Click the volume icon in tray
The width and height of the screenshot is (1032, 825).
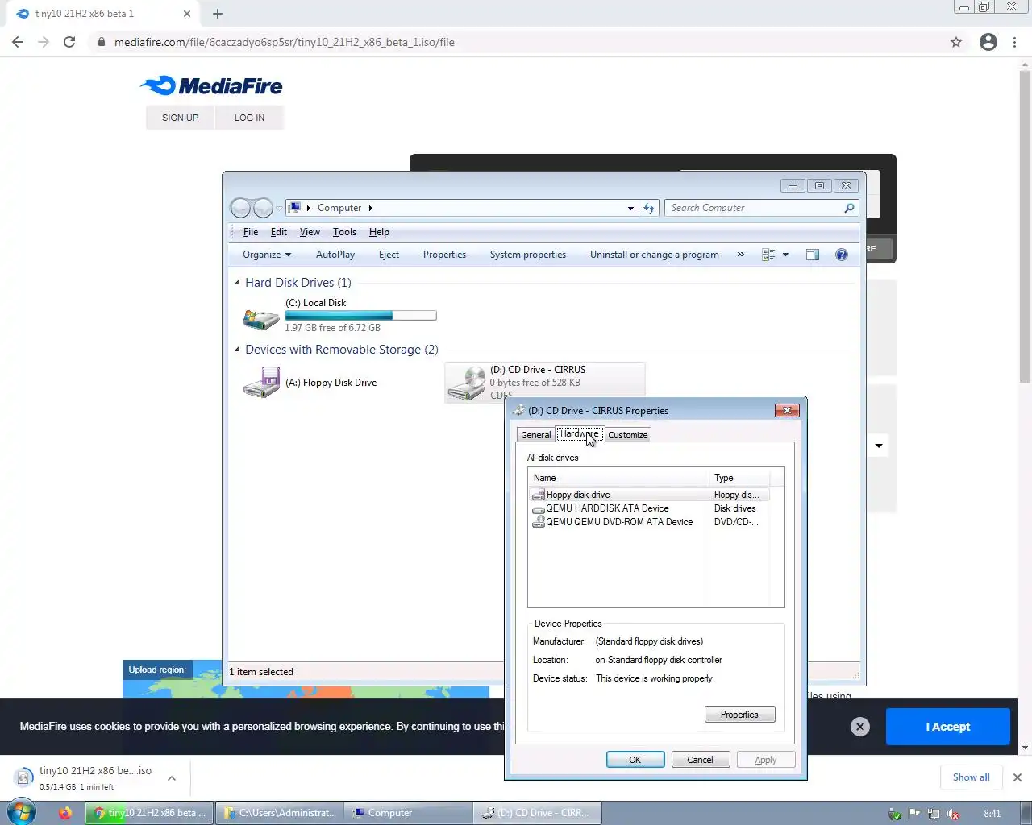pos(953,814)
